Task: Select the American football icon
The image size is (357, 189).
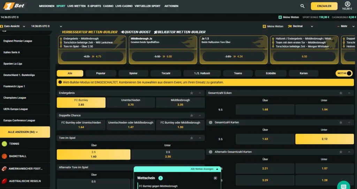Action: click(4, 169)
